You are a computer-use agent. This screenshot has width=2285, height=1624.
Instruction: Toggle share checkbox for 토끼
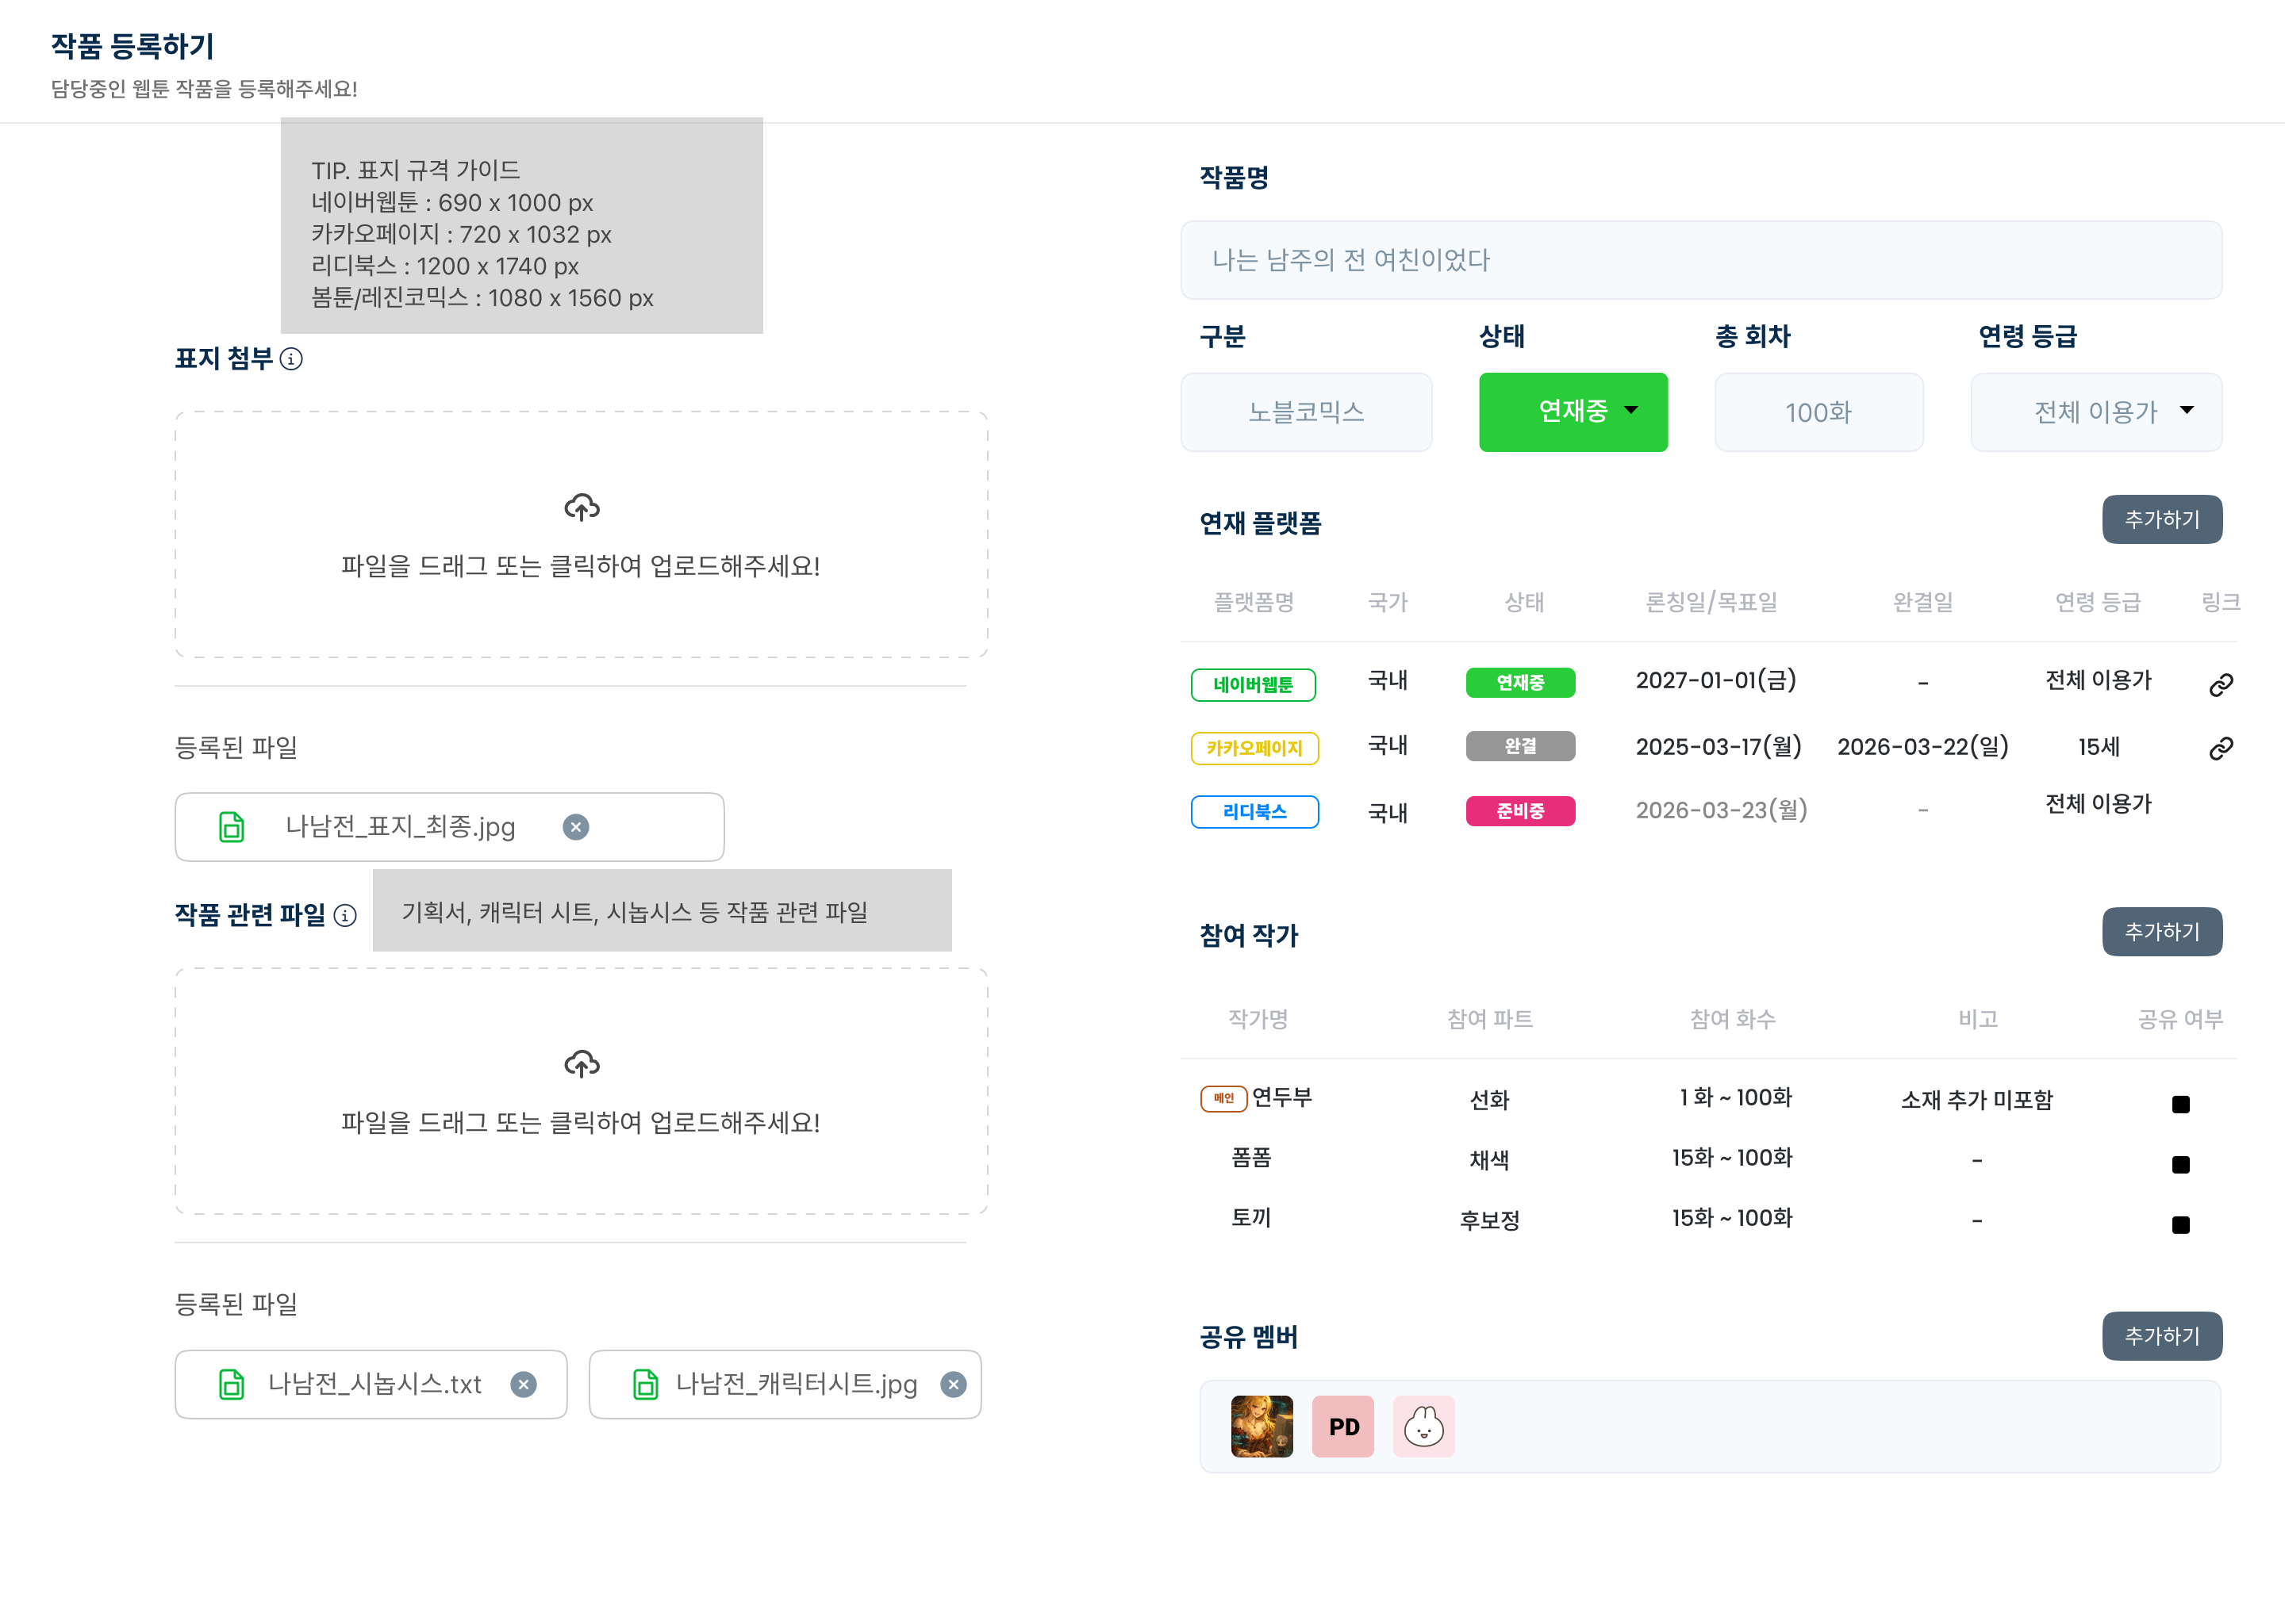[2180, 1224]
